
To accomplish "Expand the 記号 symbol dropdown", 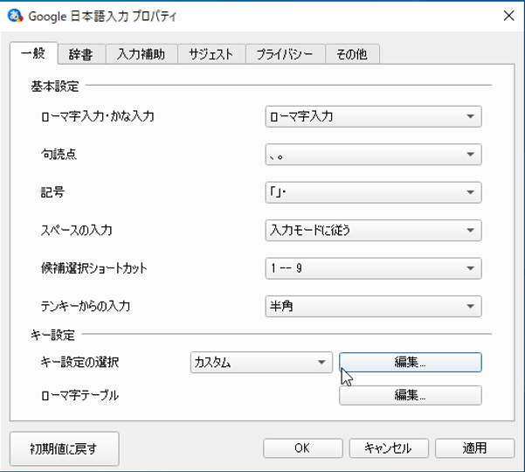I will (373, 192).
